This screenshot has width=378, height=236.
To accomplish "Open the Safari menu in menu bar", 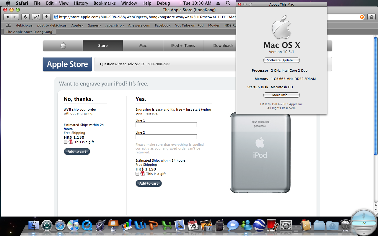I will (22, 3).
